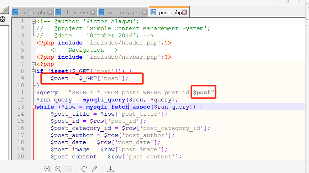309x173 pixels.
Task: Click the $query variable on line 11
Action: coord(47,93)
